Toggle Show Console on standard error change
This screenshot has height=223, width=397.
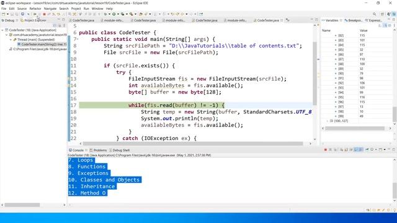[361, 150]
